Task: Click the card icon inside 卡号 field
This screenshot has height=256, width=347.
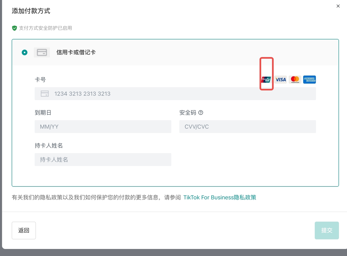Action: [x=44, y=94]
